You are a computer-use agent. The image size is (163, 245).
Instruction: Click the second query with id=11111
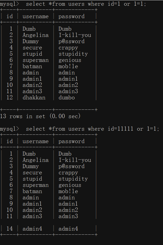pyautogui.click(x=92, y=129)
